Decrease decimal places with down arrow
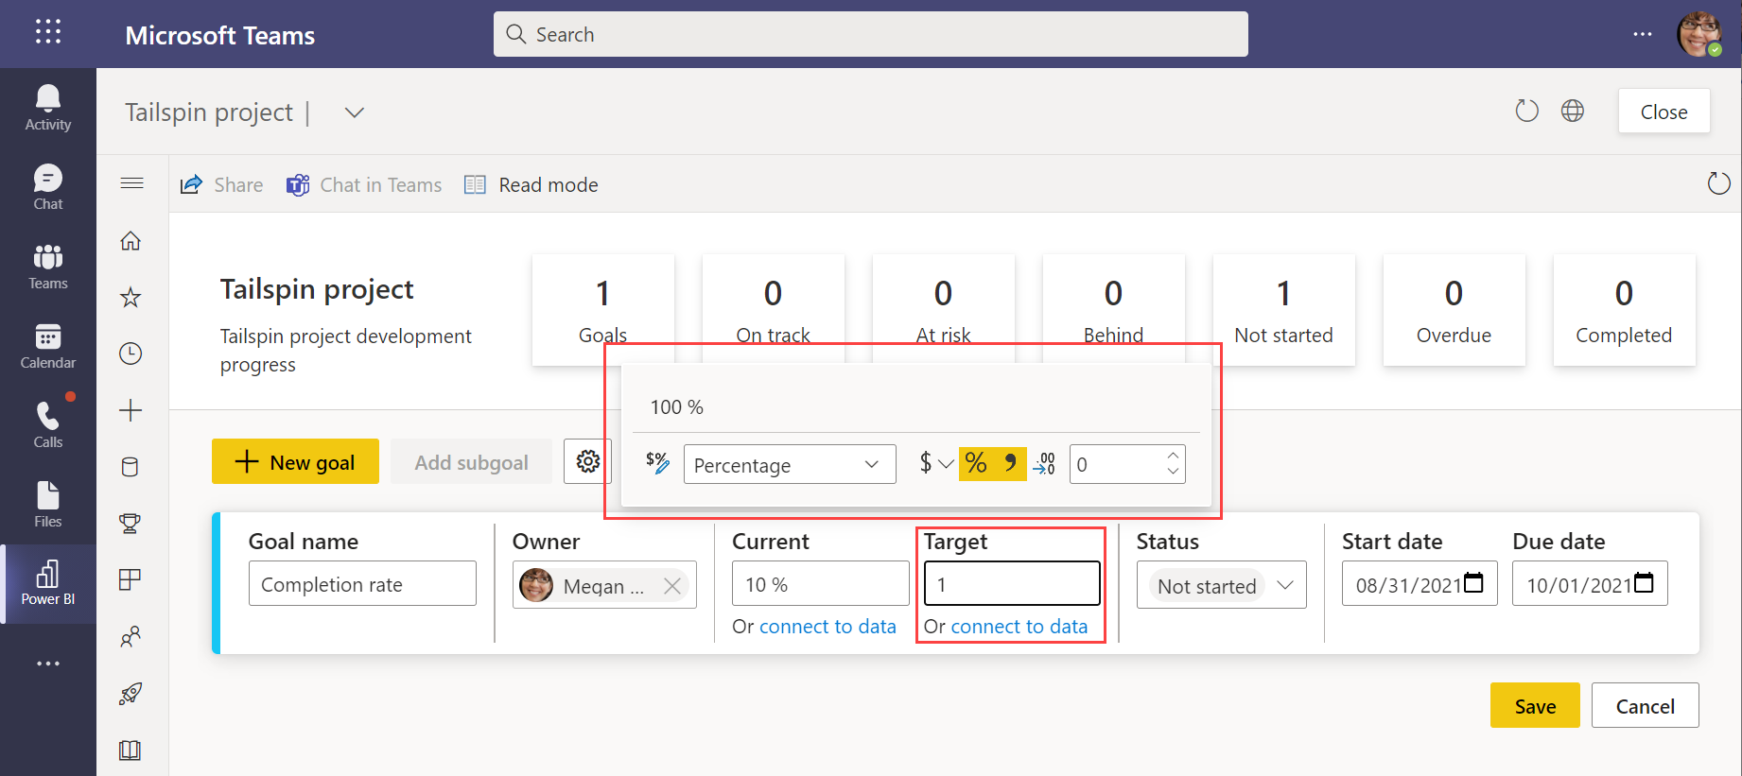 click(x=1173, y=472)
